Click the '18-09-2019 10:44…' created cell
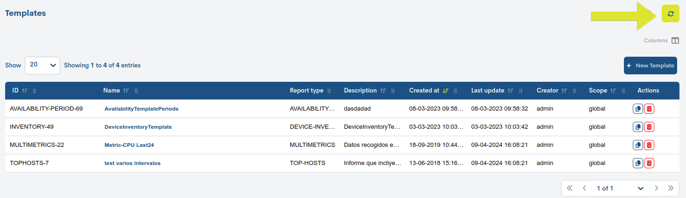 (437, 145)
